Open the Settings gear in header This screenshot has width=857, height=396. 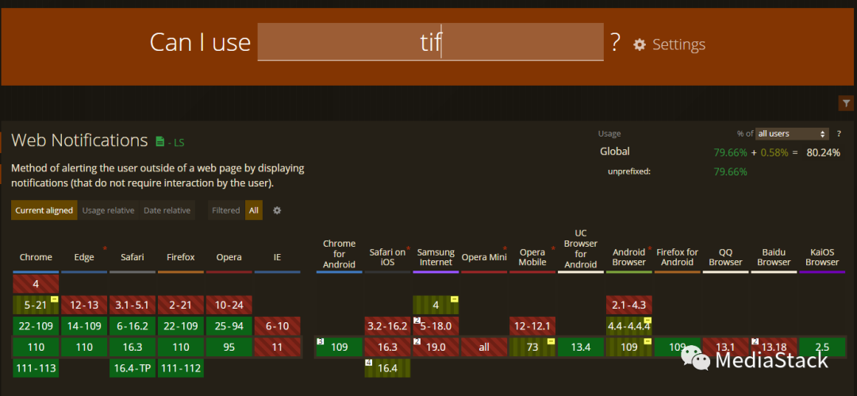coord(640,44)
